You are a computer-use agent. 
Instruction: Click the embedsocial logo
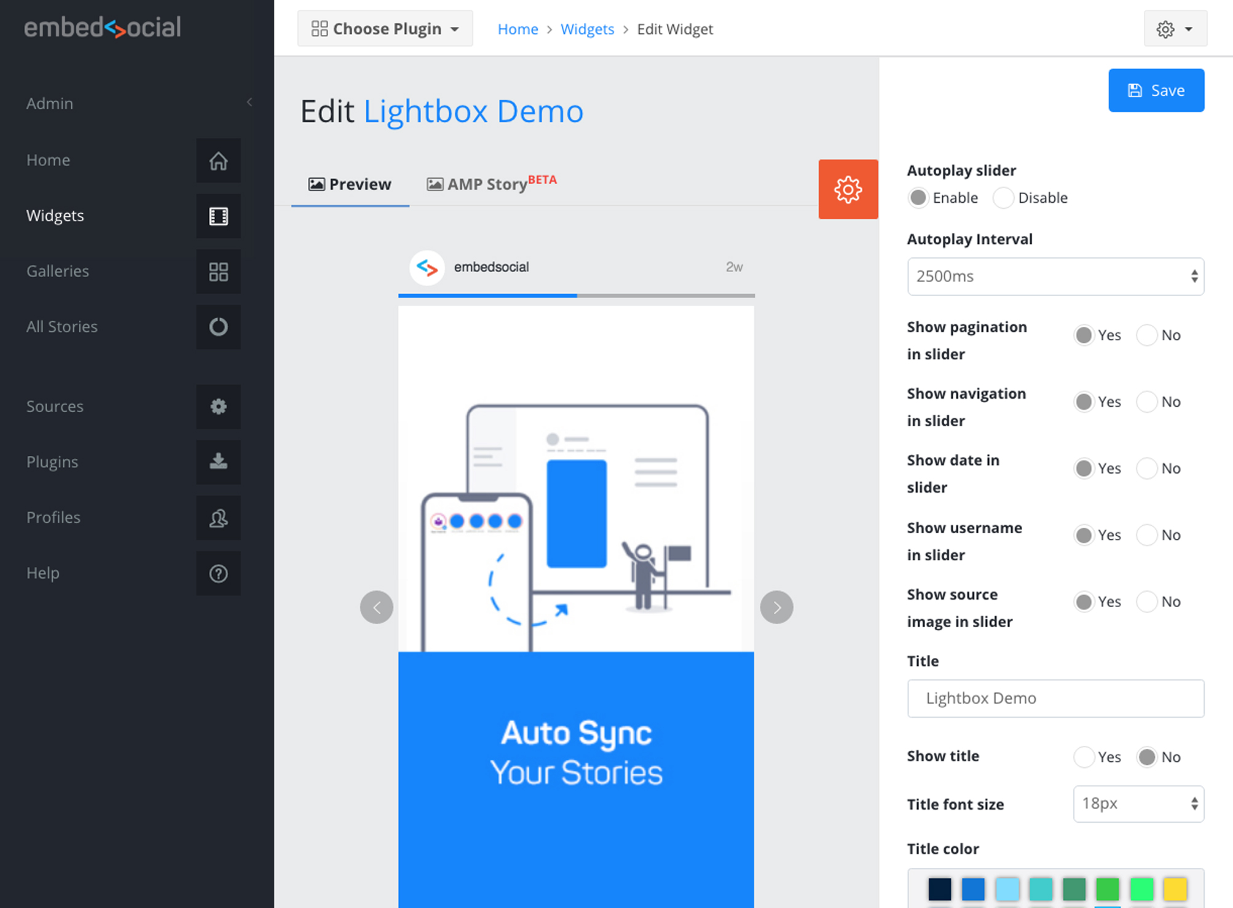[103, 27]
